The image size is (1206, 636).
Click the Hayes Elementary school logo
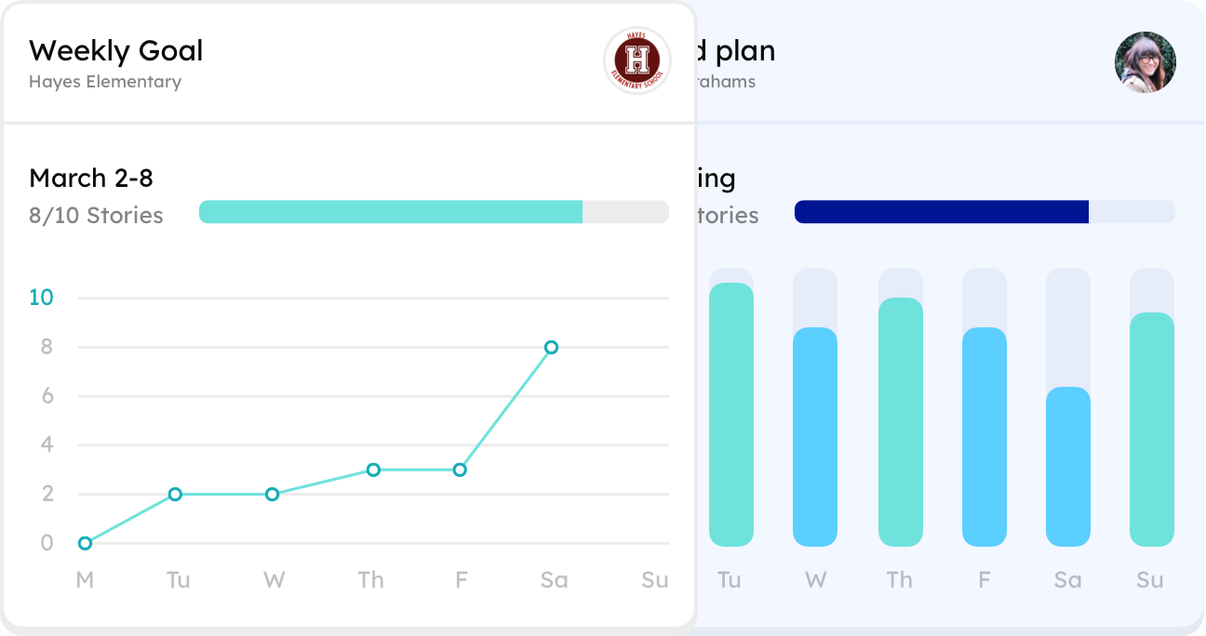click(637, 60)
